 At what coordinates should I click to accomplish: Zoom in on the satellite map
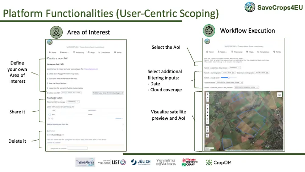point(207,94)
